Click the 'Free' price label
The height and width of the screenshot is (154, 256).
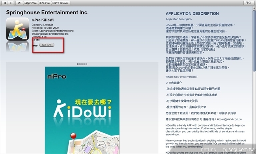click(35, 45)
